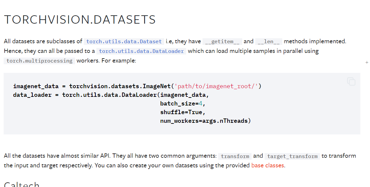370x187 pixels.
Task: Click the num_workers=args.nThreads line in code
Action: tap(205, 121)
